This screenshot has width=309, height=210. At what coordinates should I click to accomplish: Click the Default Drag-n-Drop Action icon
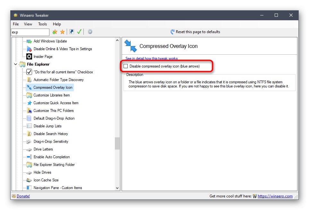[x=29, y=118]
